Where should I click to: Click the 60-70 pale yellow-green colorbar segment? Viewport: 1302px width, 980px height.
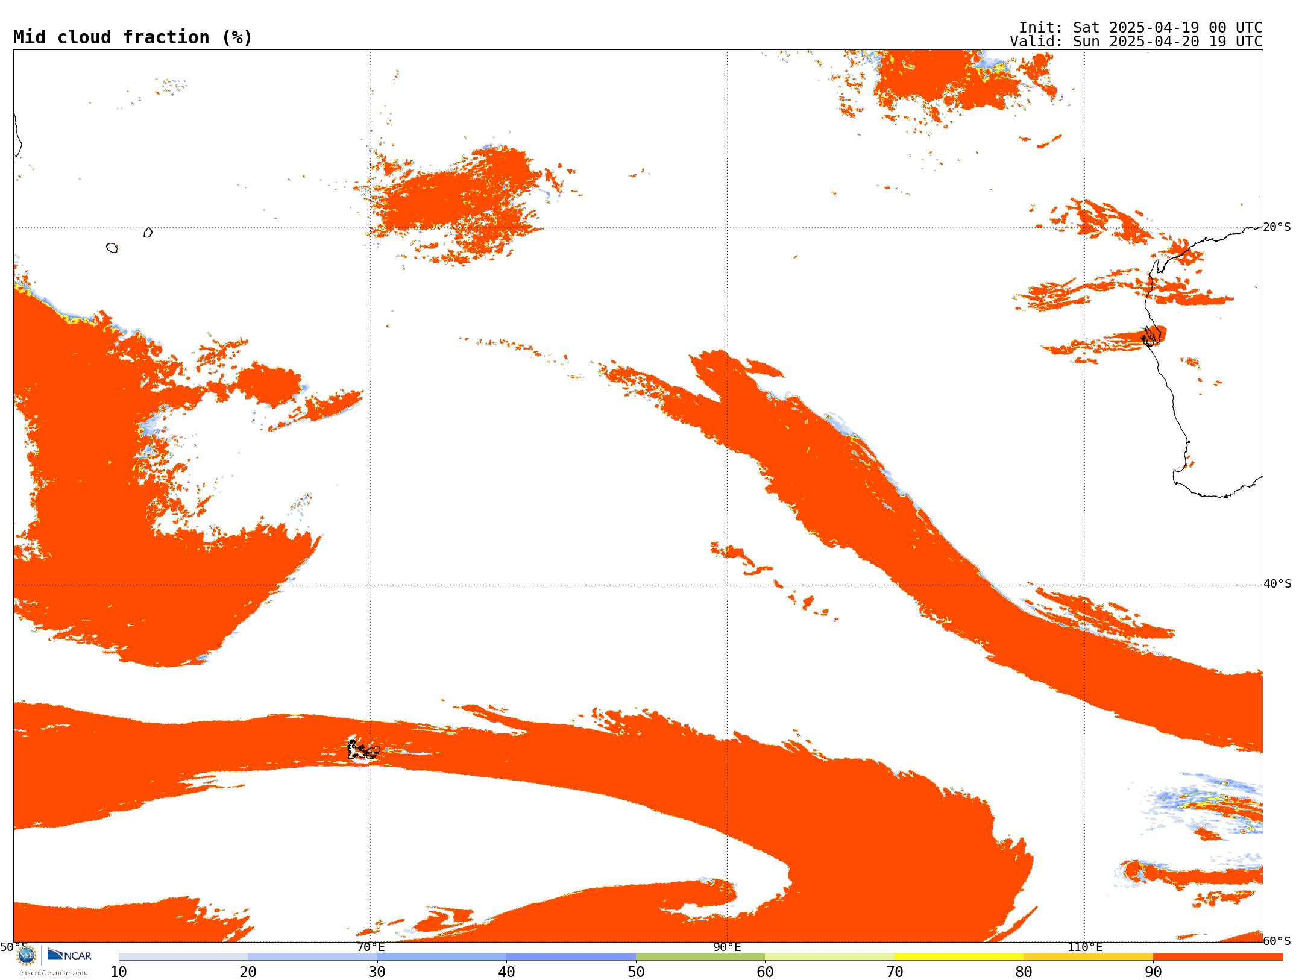pos(829,957)
